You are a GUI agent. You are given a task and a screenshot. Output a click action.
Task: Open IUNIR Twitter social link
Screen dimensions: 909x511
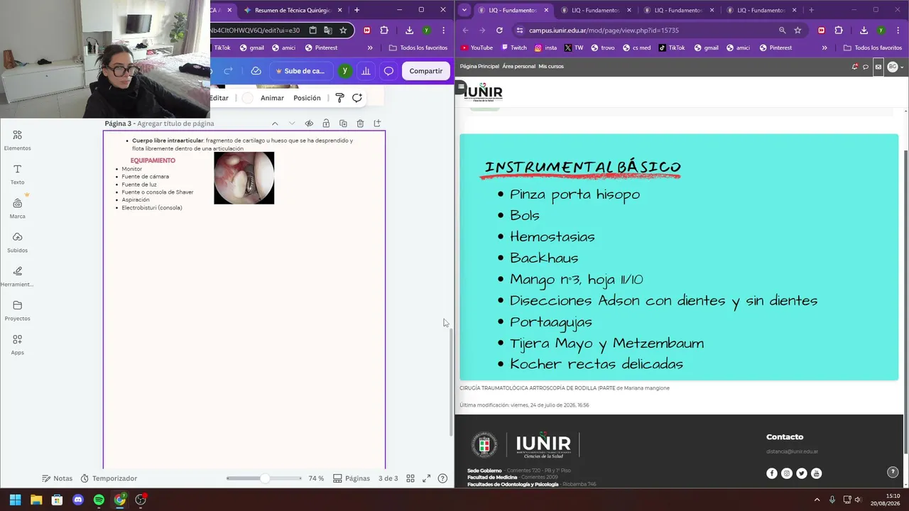click(x=802, y=473)
